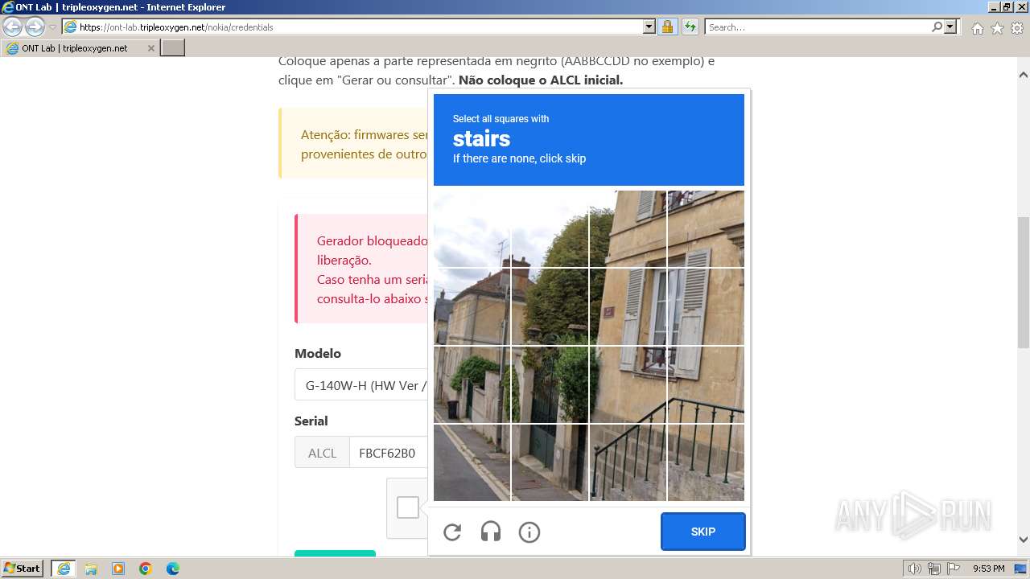The height and width of the screenshot is (579, 1030).
Task: Click the page vertical scrollbar thumb
Action: point(1024,282)
